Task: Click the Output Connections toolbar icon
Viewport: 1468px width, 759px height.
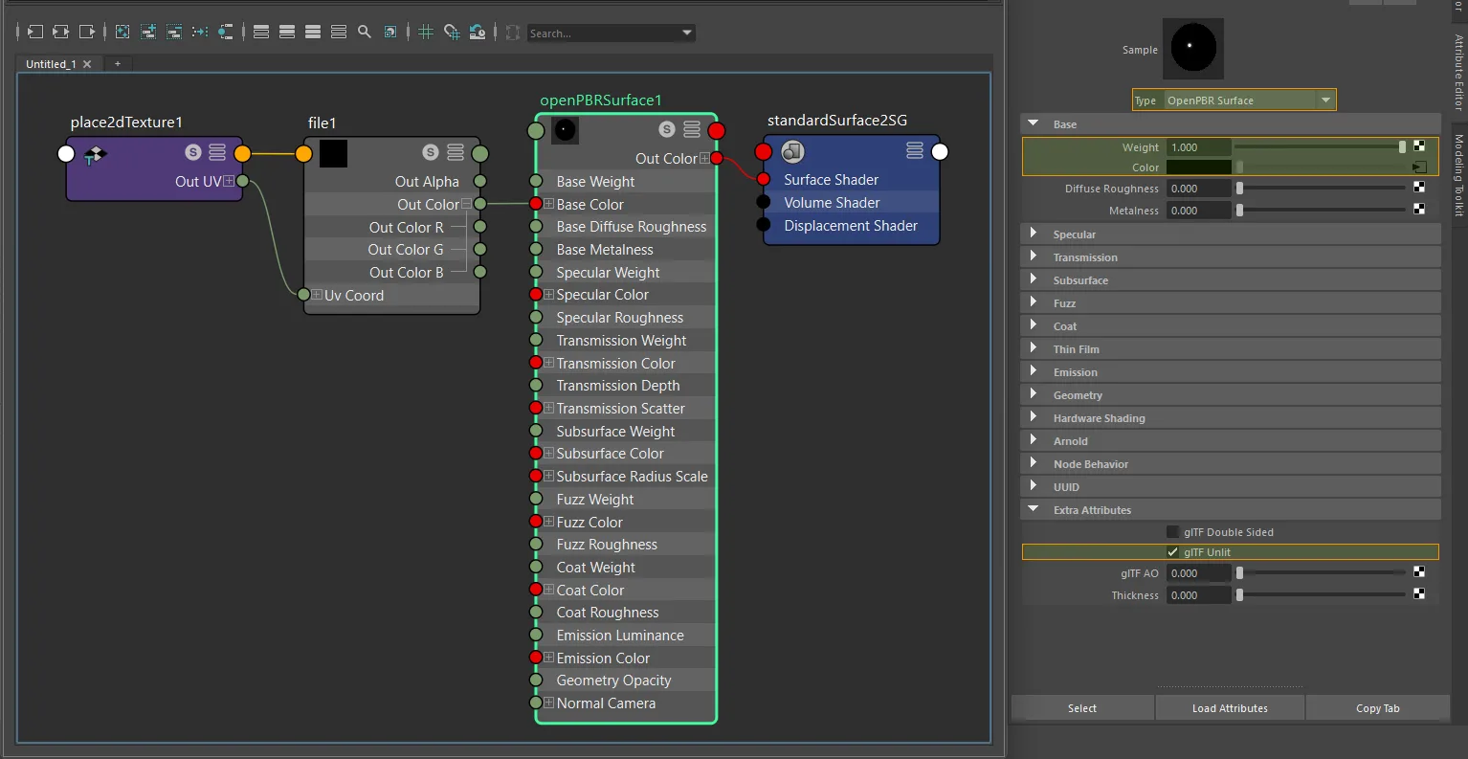Action: click(87, 33)
